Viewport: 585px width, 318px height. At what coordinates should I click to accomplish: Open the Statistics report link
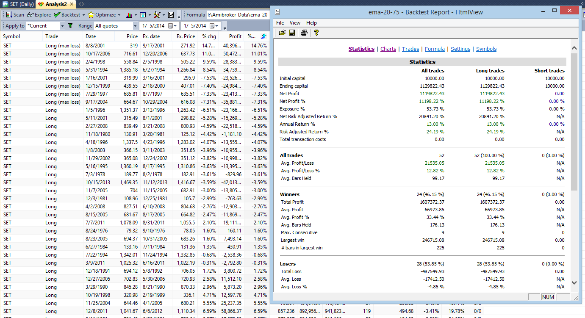coord(361,49)
